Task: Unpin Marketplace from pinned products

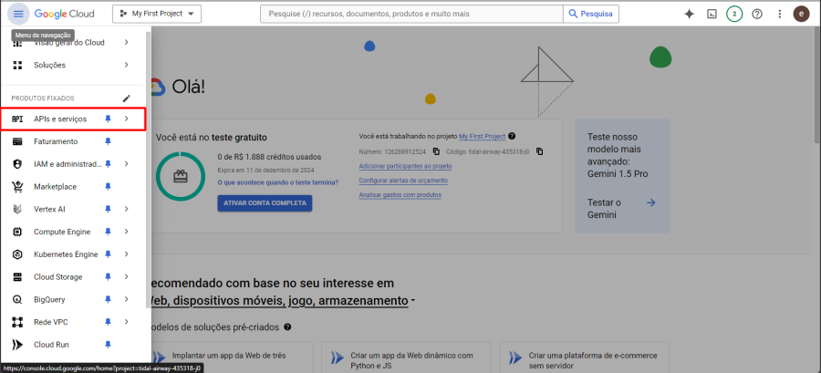Action: (108, 187)
